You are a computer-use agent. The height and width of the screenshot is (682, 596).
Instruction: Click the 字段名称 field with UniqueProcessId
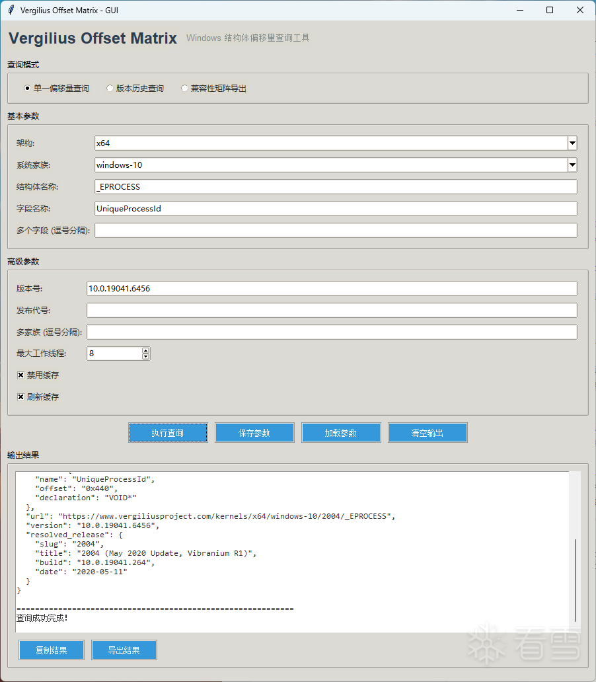pyautogui.click(x=336, y=208)
